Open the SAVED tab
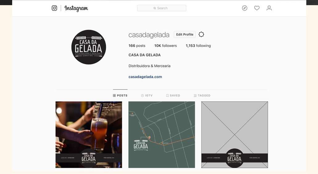Image resolution: width=318 pixels, height=174 pixels. coord(173,96)
